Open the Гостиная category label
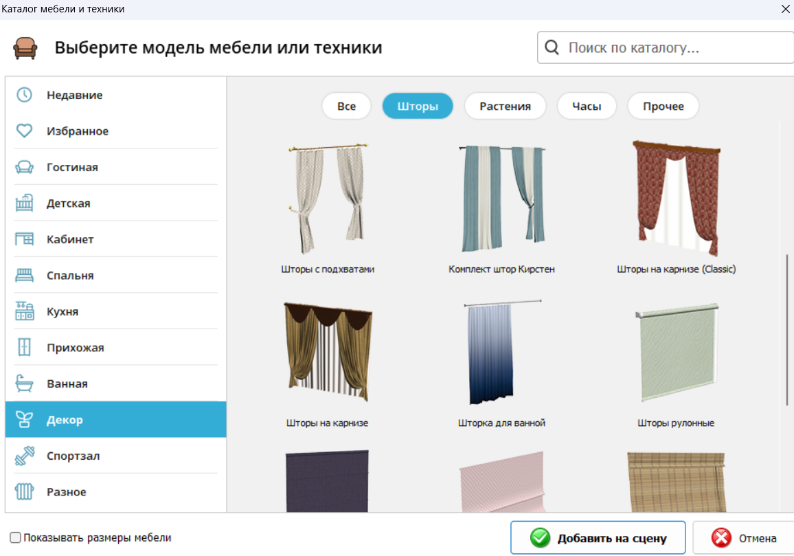The image size is (794, 556). click(x=72, y=167)
